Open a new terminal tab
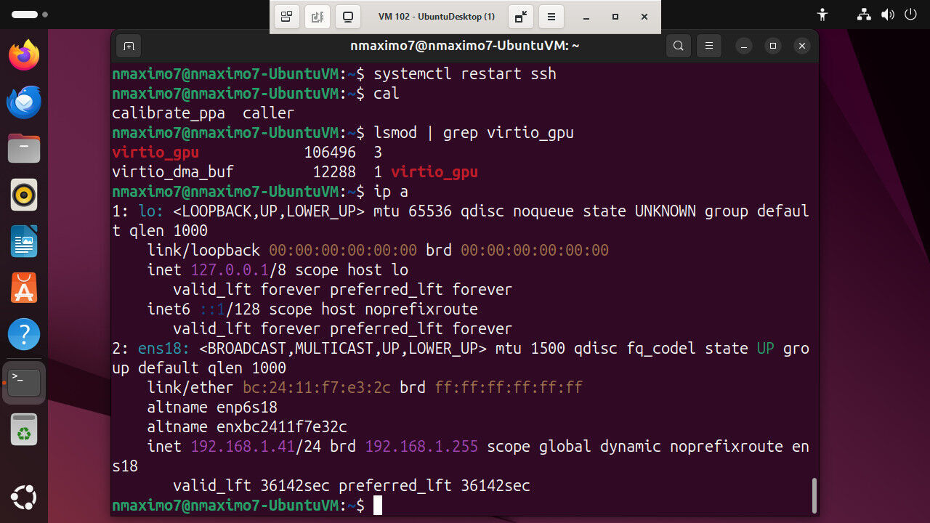Viewport: 930px width, 523px height. click(129, 45)
